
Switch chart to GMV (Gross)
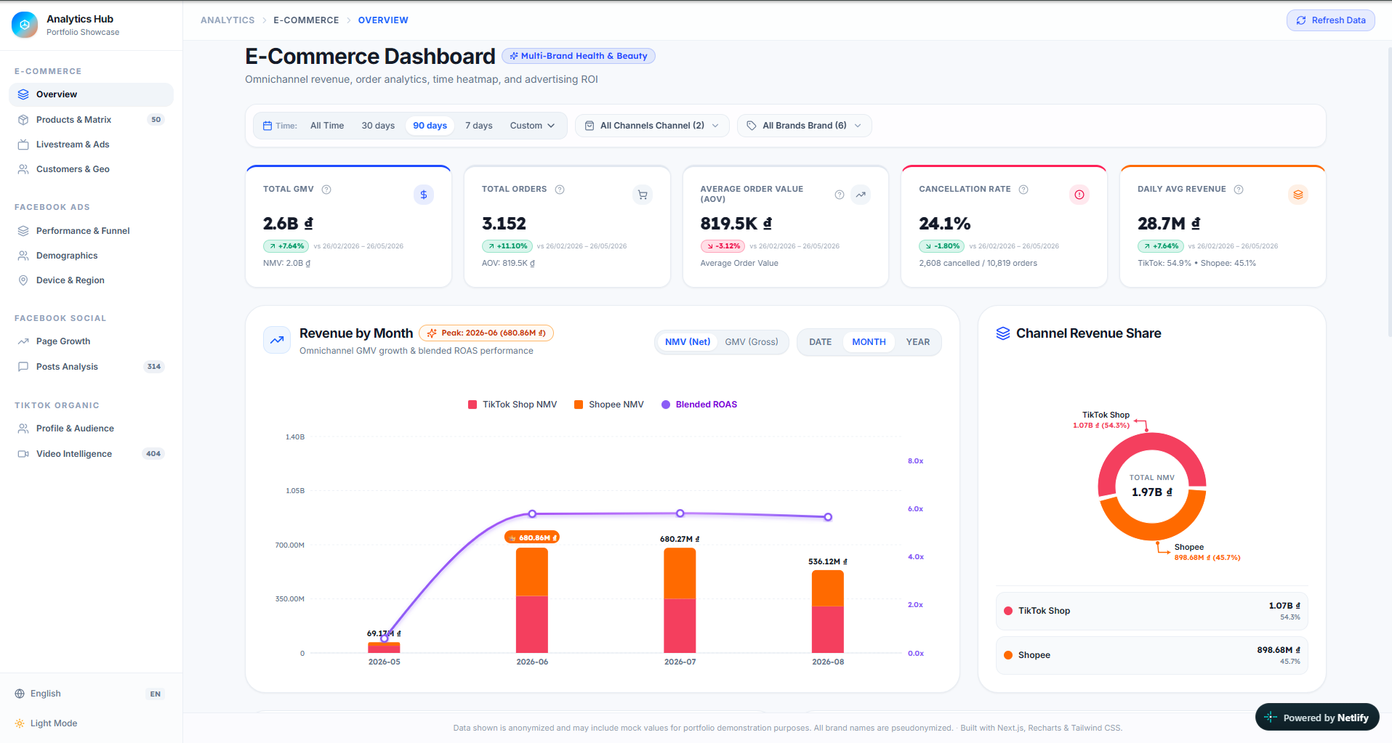pos(752,342)
